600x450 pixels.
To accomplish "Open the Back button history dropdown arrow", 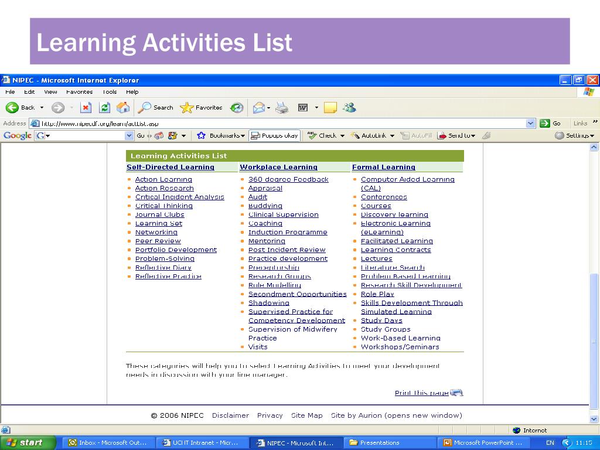I will click(42, 108).
